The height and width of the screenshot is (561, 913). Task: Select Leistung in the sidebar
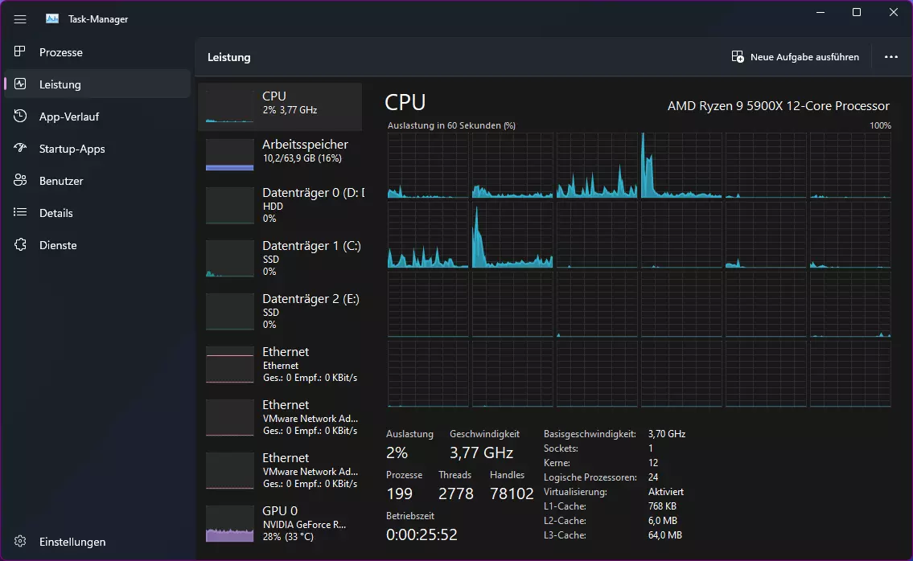pos(97,84)
